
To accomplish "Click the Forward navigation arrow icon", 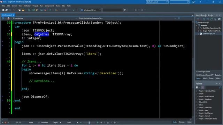I will click(142, 10).
